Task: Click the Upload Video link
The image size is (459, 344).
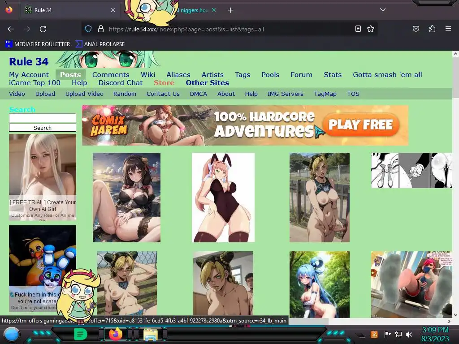Action: 84,94
